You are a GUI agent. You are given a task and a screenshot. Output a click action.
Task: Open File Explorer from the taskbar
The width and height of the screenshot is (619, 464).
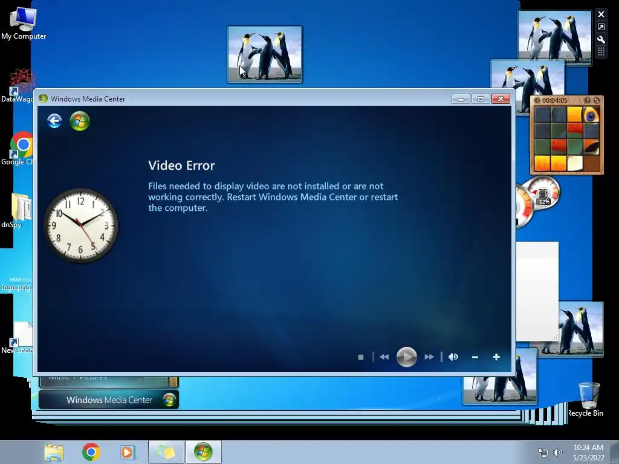coord(54,452)
